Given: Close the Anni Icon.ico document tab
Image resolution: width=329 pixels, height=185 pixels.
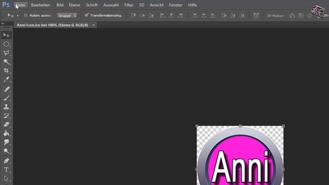Looking at the screenshot, I should coord(94,25).
